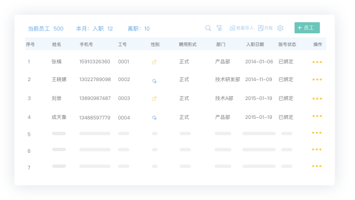Image resolution: width=355 pixels, height=200 pixels.
Task: Click sequence number 7 row
Action: pyautogui.click(x=29, y=168)
